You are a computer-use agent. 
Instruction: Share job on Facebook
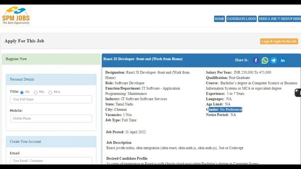pyautogui.click(x=256, y=61)
